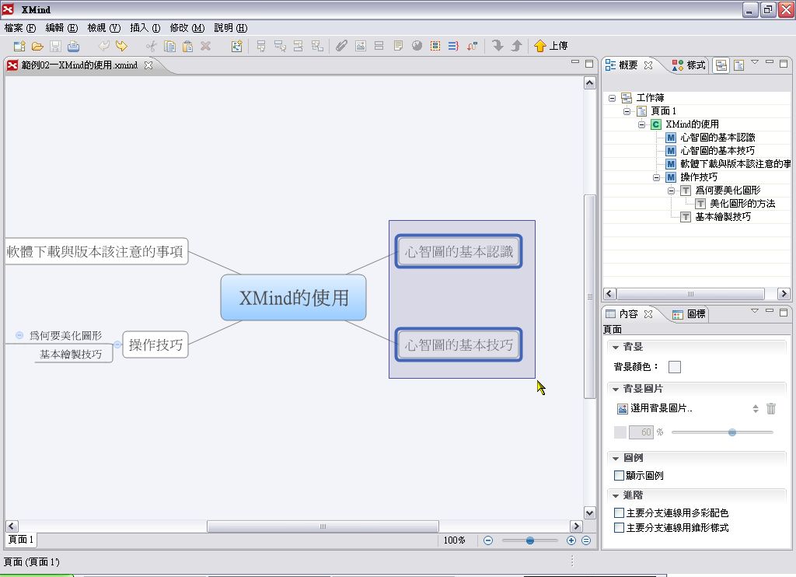
Task: Click the workbook view icon in outline panel
Action: (x=721, y=65)
